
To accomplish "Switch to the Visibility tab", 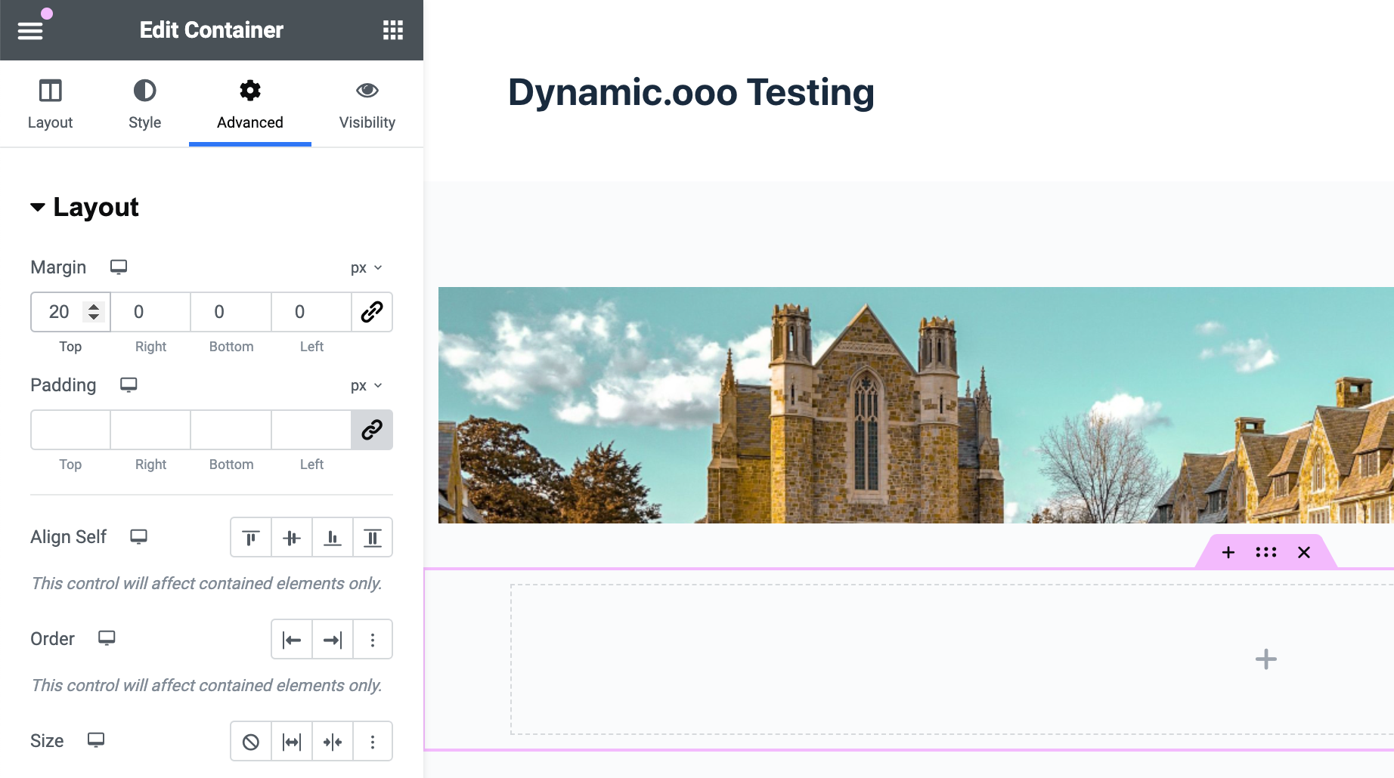I will (x=367, y=104).
